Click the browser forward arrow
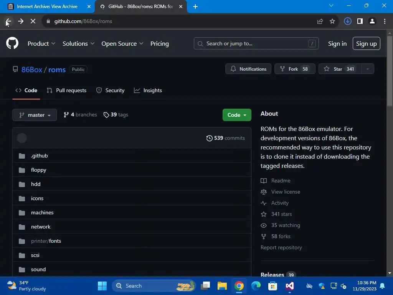Image resolution: width=393 pixels, height=295 pixels. 21,22
